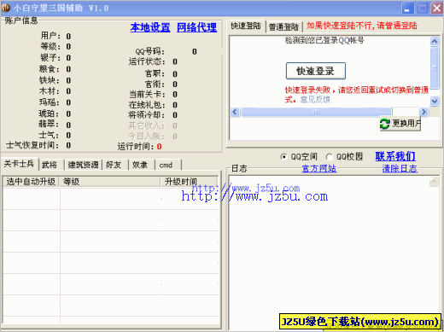Open the 联系我们 link
The height and width of the screenshot is (332, 444).
[x=395, y=156]
